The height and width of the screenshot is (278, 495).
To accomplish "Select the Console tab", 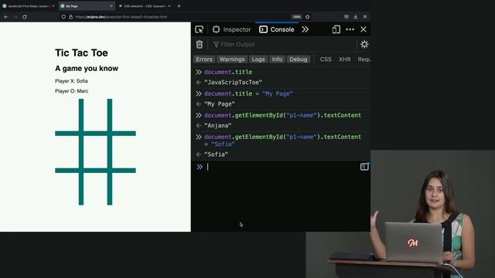I will 277,29.
